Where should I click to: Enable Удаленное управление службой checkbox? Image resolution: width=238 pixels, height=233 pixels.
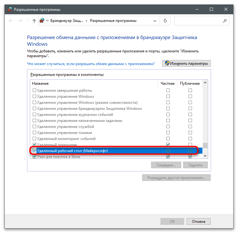tap(35, 127)
